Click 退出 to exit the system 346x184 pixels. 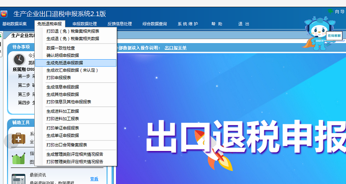(244, 24)
